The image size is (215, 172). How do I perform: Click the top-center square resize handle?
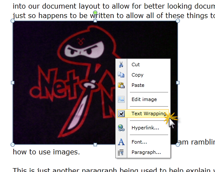point(95,21)
